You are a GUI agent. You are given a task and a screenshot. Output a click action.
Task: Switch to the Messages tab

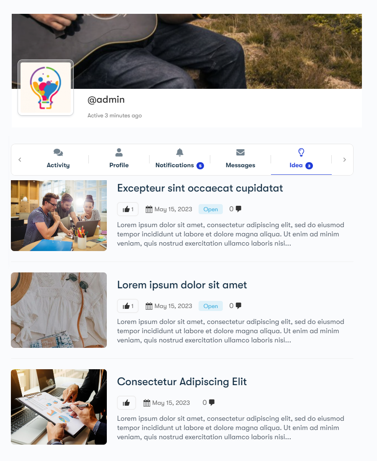pos(240,160)
